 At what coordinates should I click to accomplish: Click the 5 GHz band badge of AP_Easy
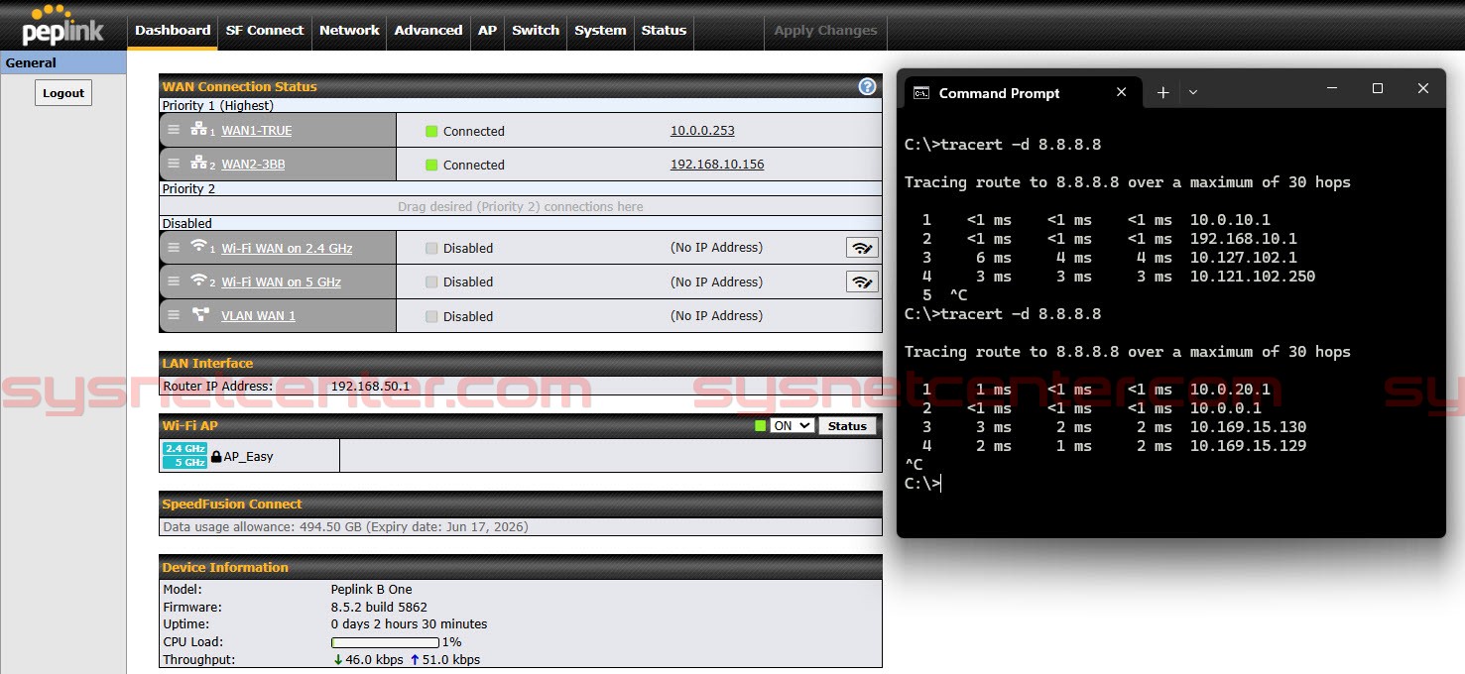click(184, 462)
